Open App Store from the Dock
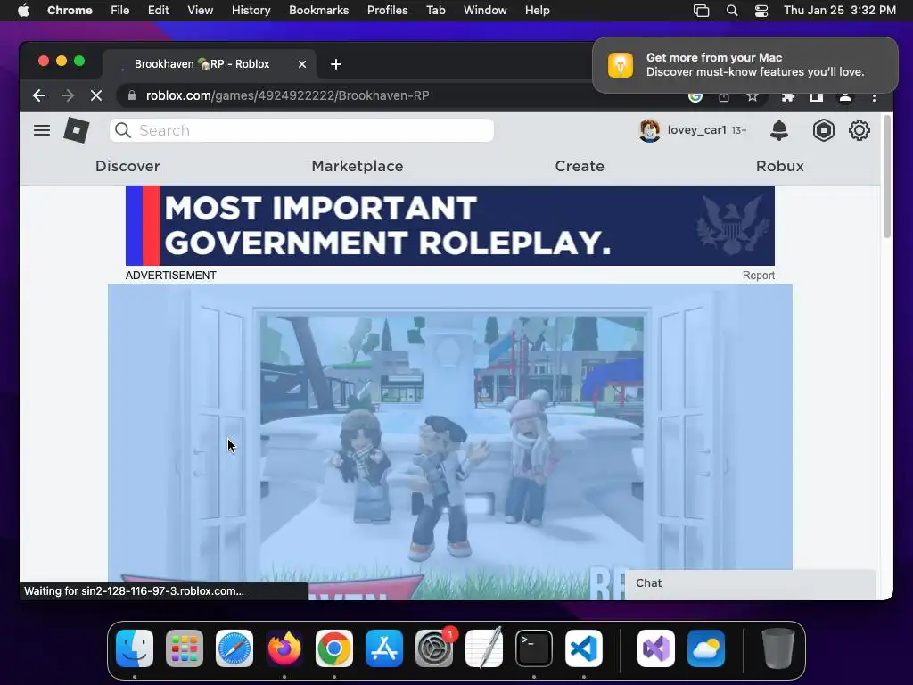This screenshot has height=685, width=913. [x=384, y=648]
